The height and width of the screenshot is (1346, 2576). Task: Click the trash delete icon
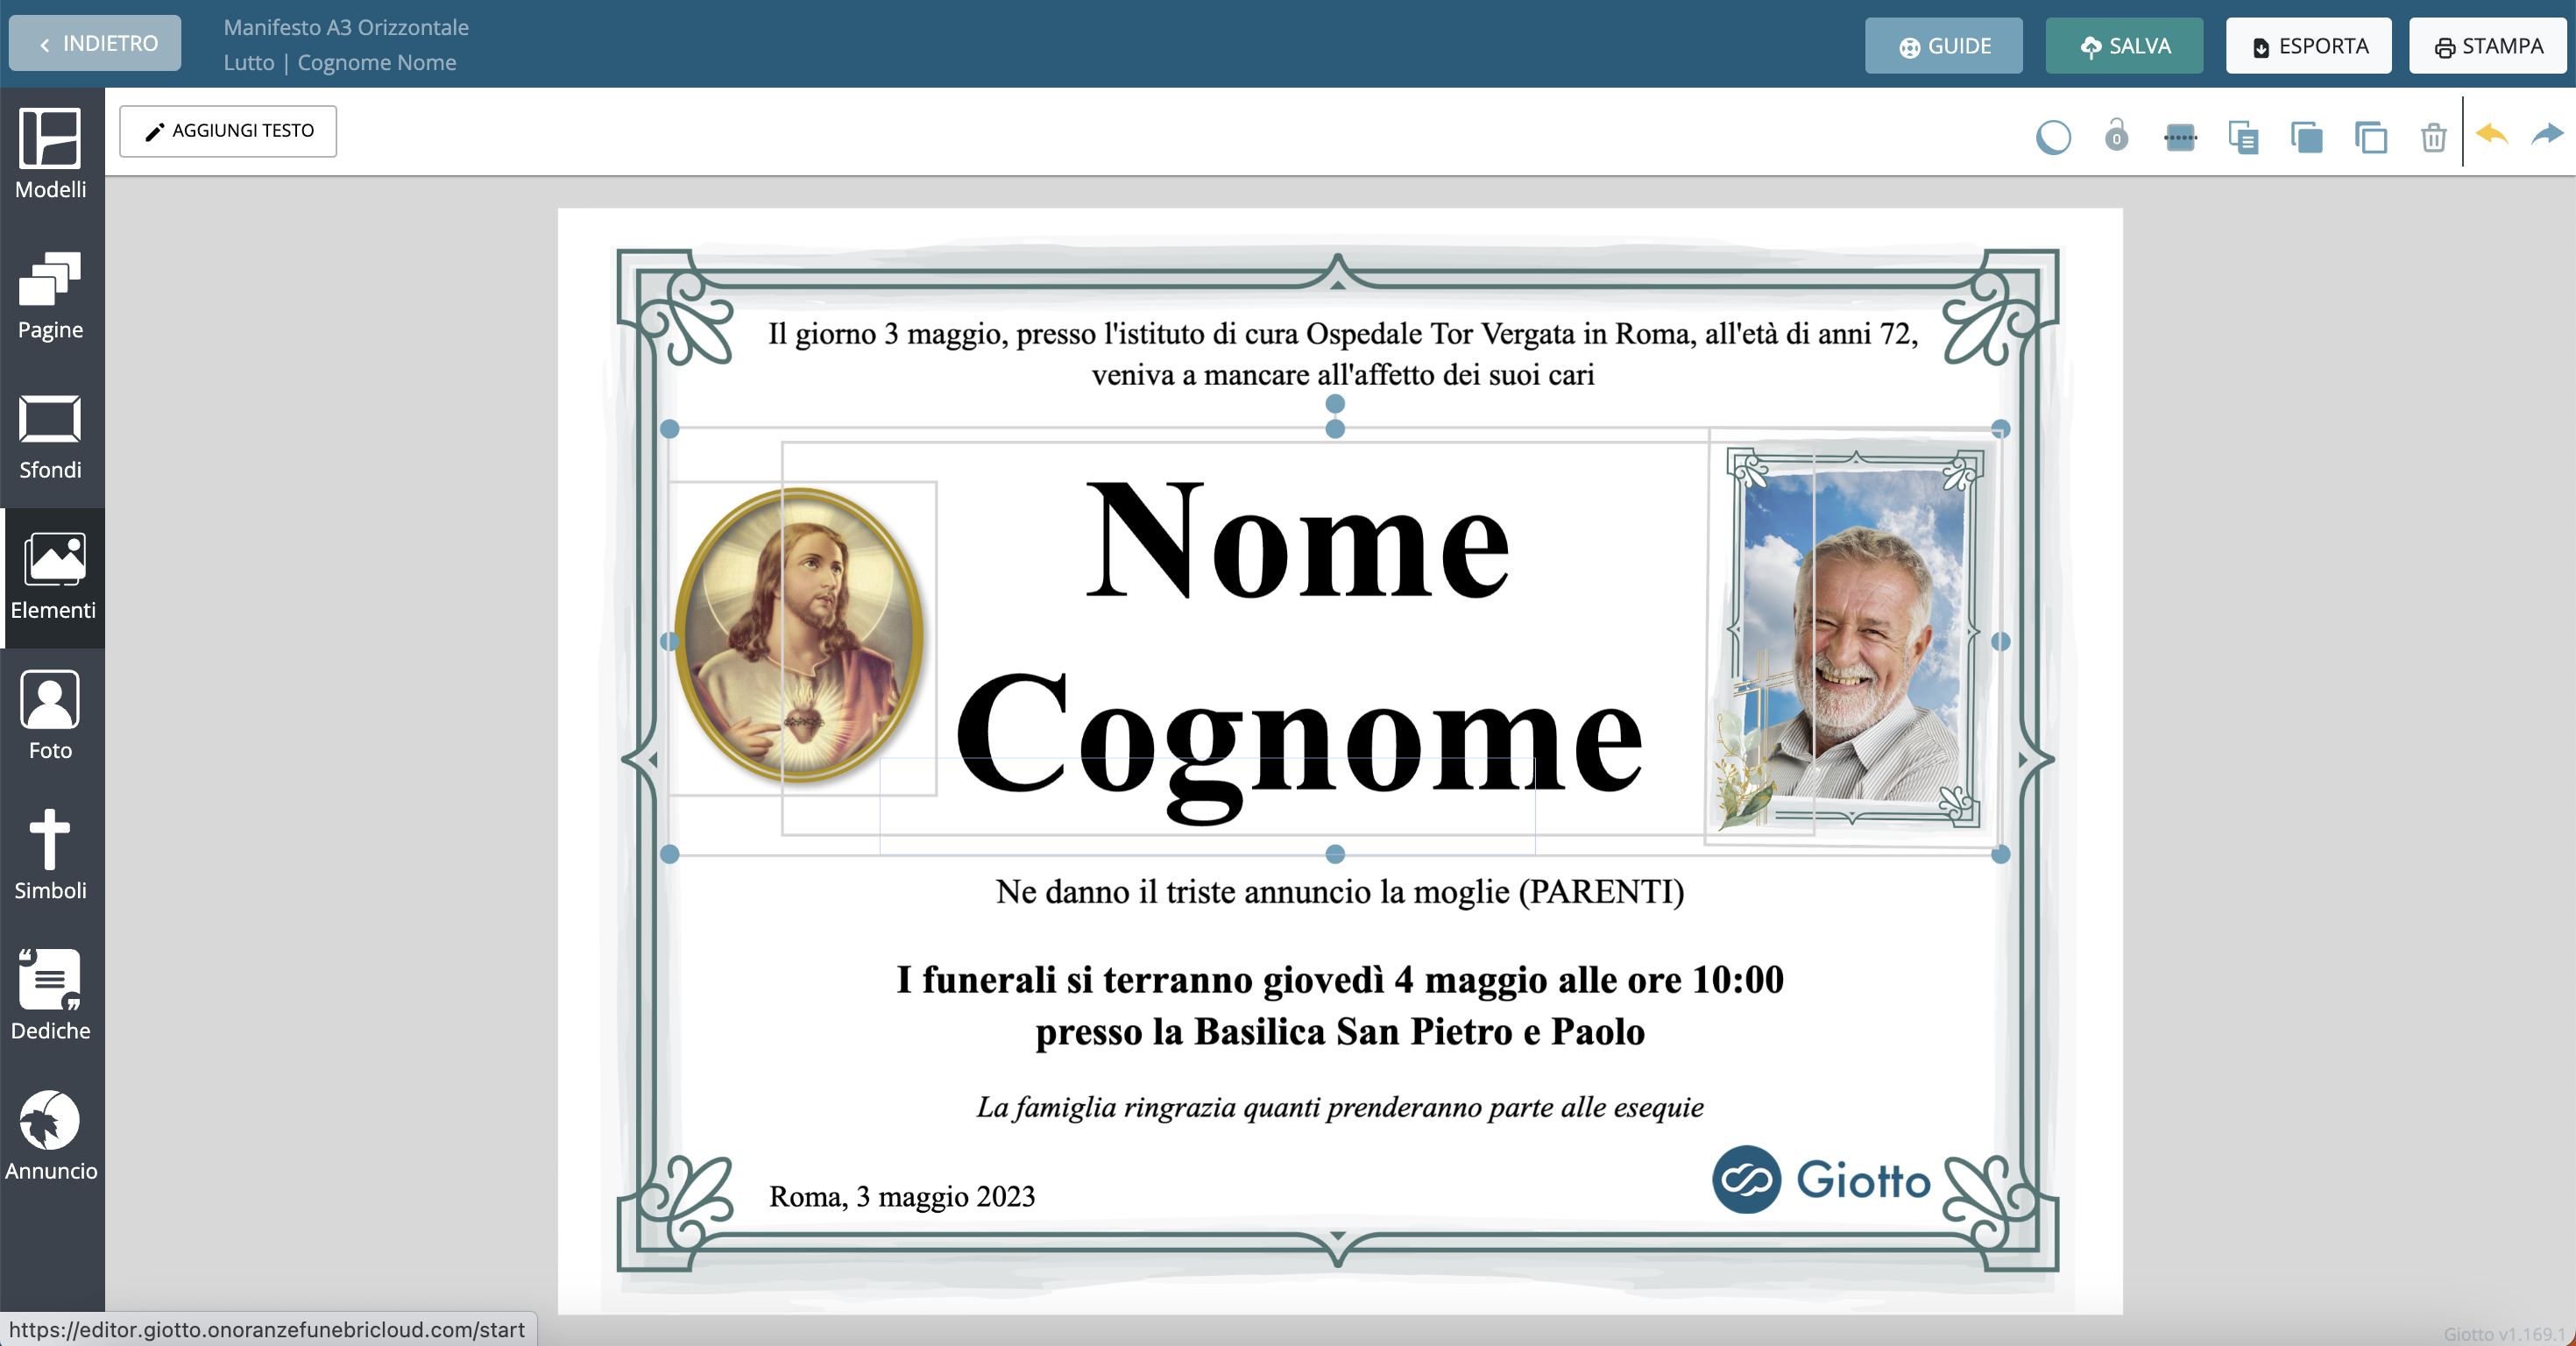tap(2433, 137)
